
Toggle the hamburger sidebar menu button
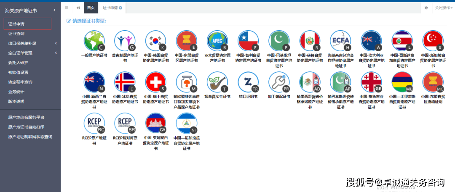click(67, 8)
